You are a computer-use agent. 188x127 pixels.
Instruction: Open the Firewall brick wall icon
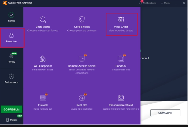tap(43, 98)
